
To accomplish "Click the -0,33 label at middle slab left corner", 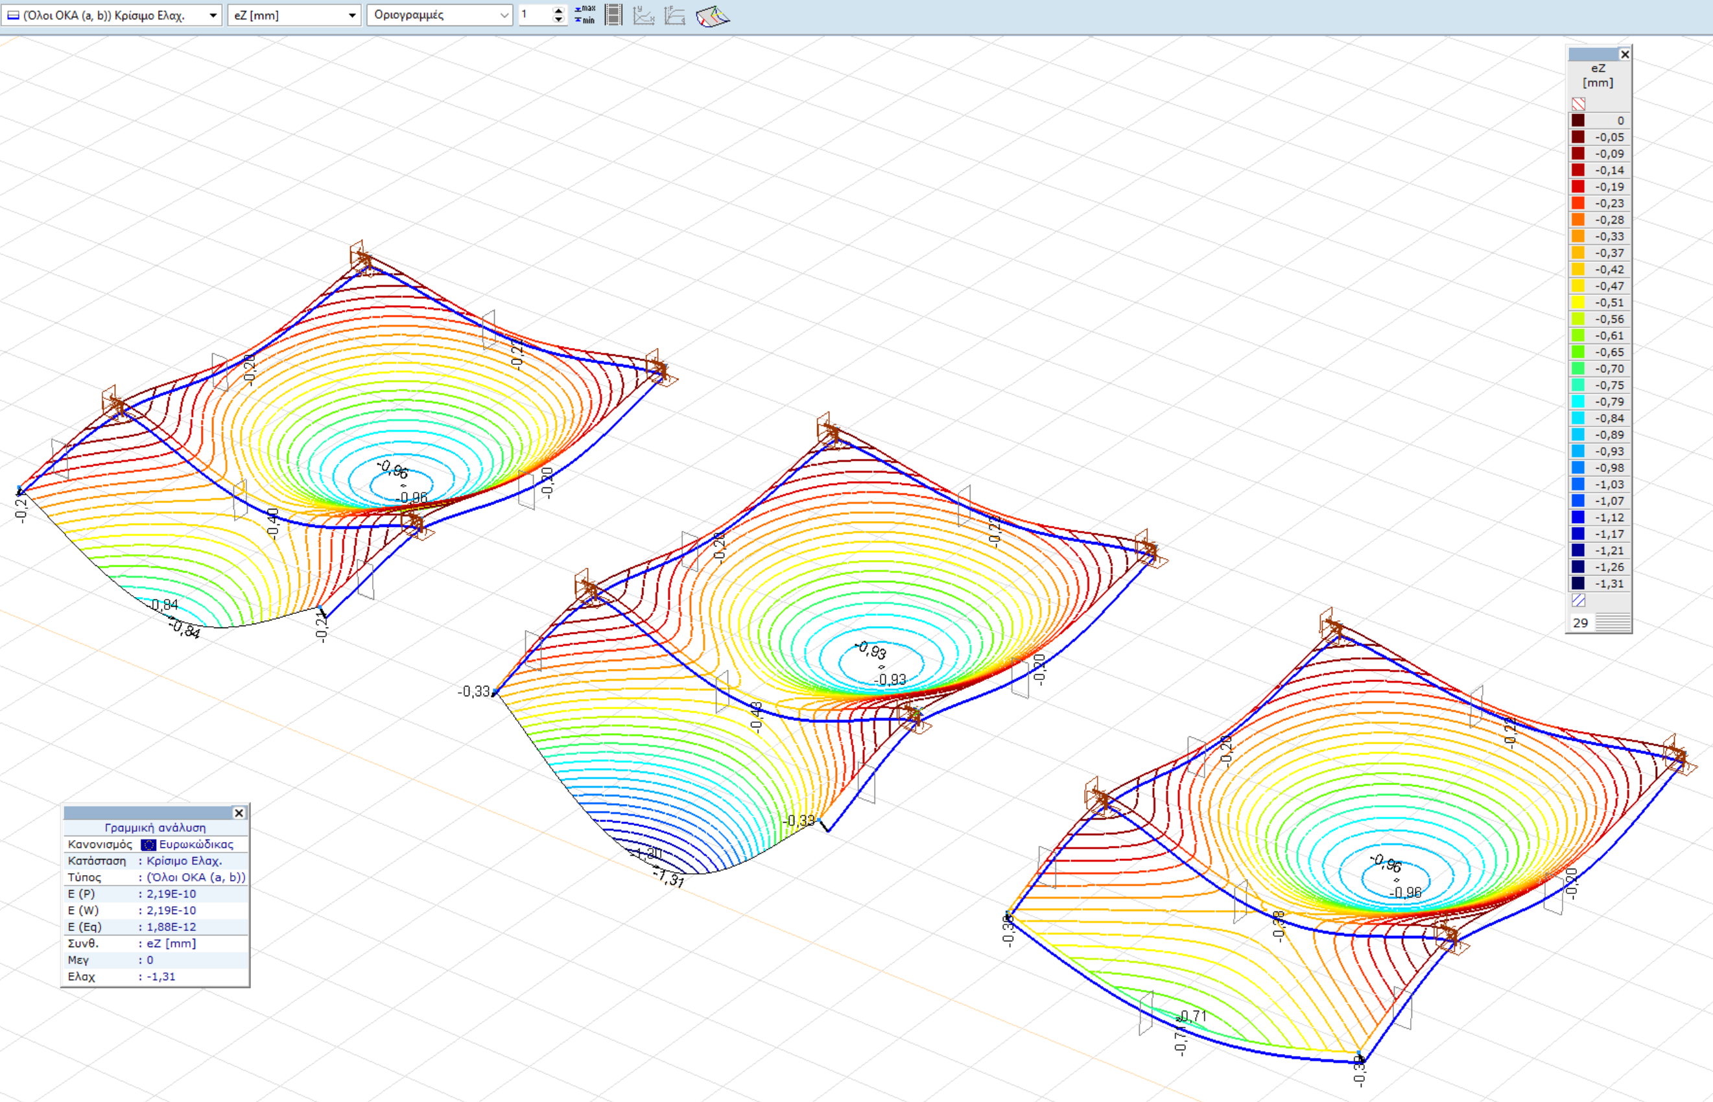I will tap(474, 691).
